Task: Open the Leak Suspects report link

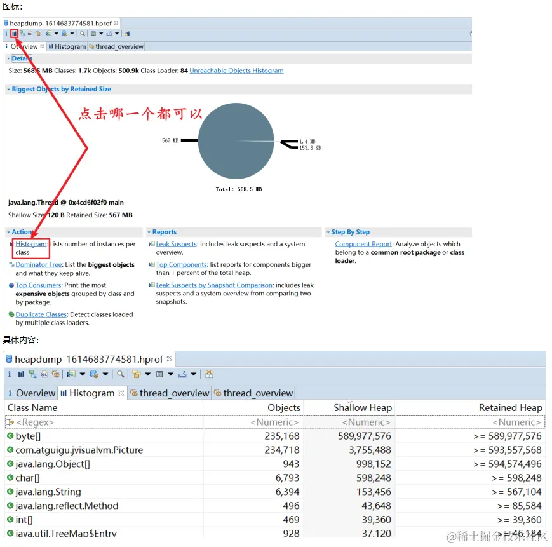Action: click(176, 244)
